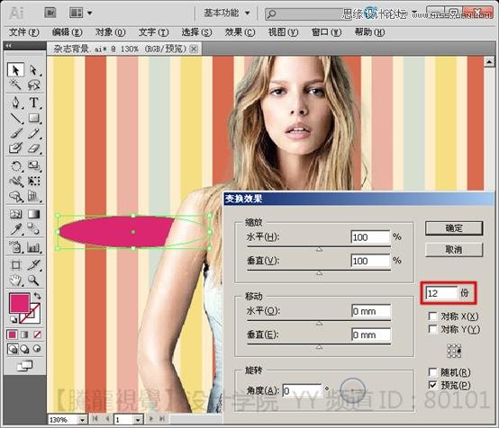499x428 pixels.
Task: Open the 选择(S) menu
Action: coord(196,32)
